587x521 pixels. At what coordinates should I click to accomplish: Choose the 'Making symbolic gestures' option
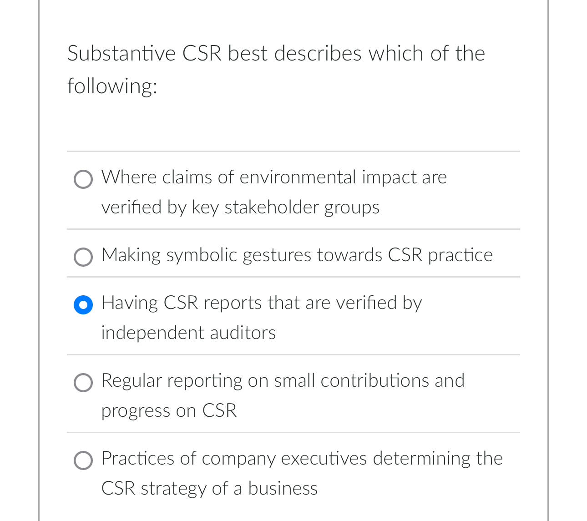(83, 257)
